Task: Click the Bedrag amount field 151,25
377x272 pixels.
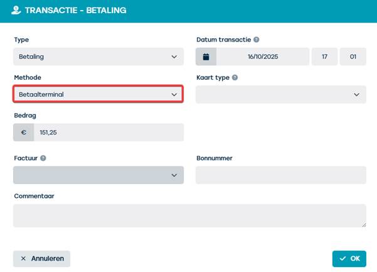Action: (x=109, y=133)
